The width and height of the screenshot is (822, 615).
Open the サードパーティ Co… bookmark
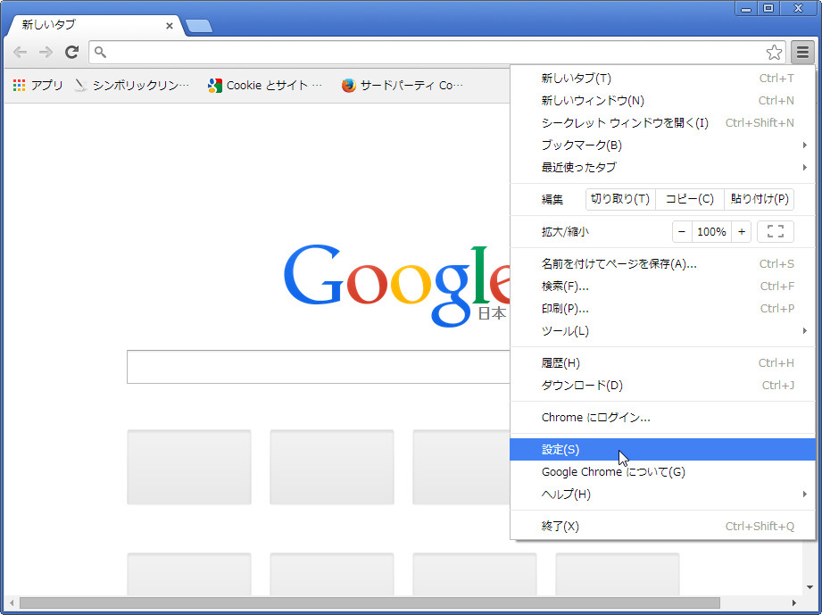403,85
